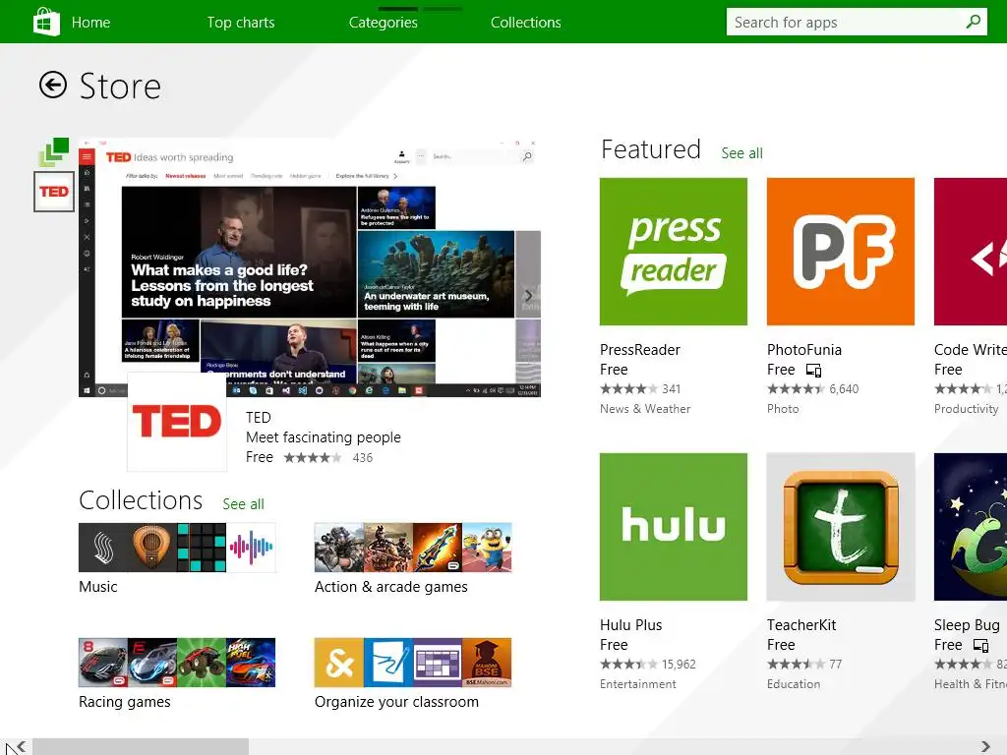Open the TED app logo tile
The height and width of the screenshot is (755, 1007).
point(177,421)
